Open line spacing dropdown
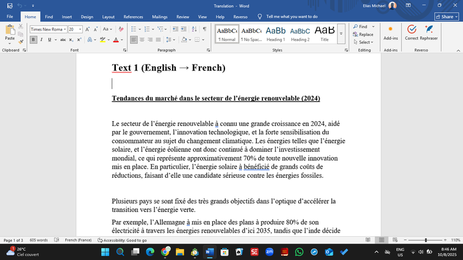463x260 pixels. point(171,40)
